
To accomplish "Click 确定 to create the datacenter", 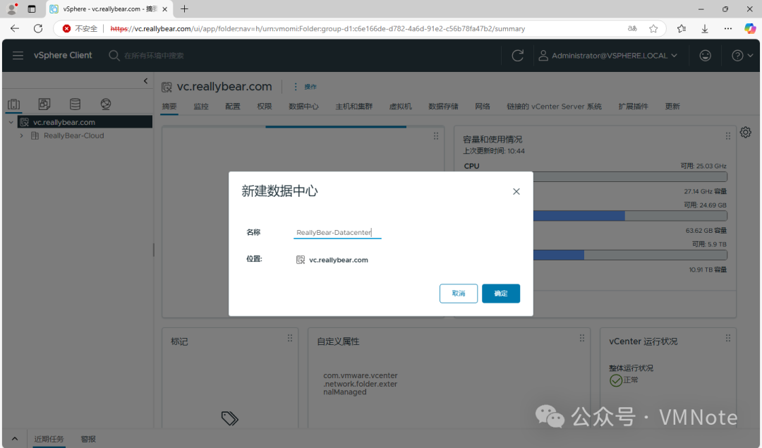I will pos(501,293).
